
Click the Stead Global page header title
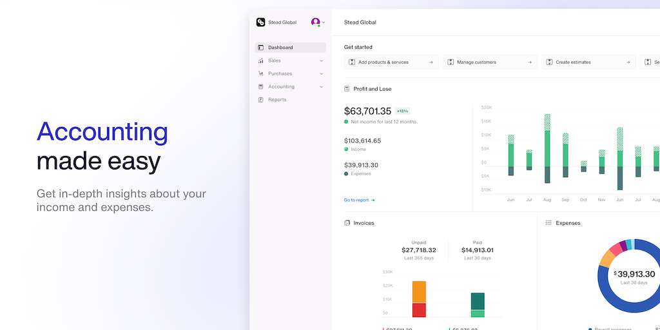360,23
